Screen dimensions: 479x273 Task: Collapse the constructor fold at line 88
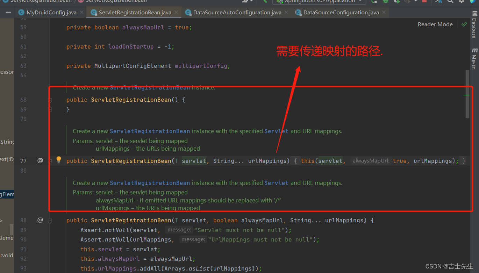coord(50,221)
